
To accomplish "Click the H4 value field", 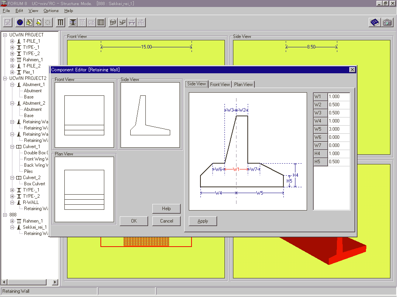I will point(338,154).
